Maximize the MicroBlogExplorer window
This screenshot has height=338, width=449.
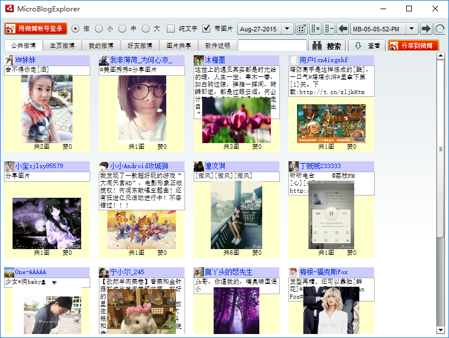click(409, 9)
